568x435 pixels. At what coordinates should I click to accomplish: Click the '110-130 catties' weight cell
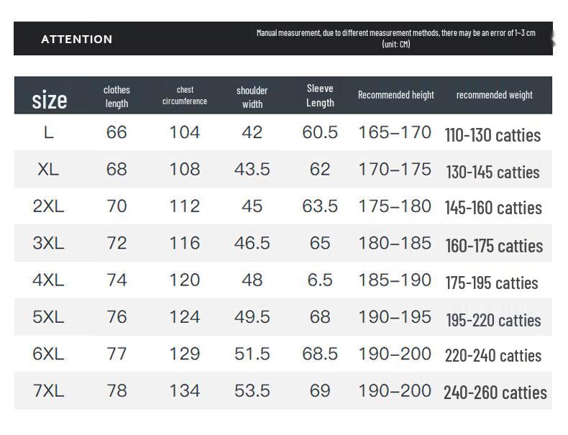[493, 134]
